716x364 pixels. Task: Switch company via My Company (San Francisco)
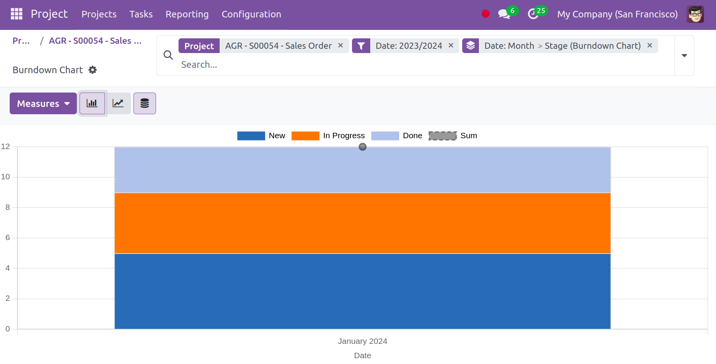[617, 14]
